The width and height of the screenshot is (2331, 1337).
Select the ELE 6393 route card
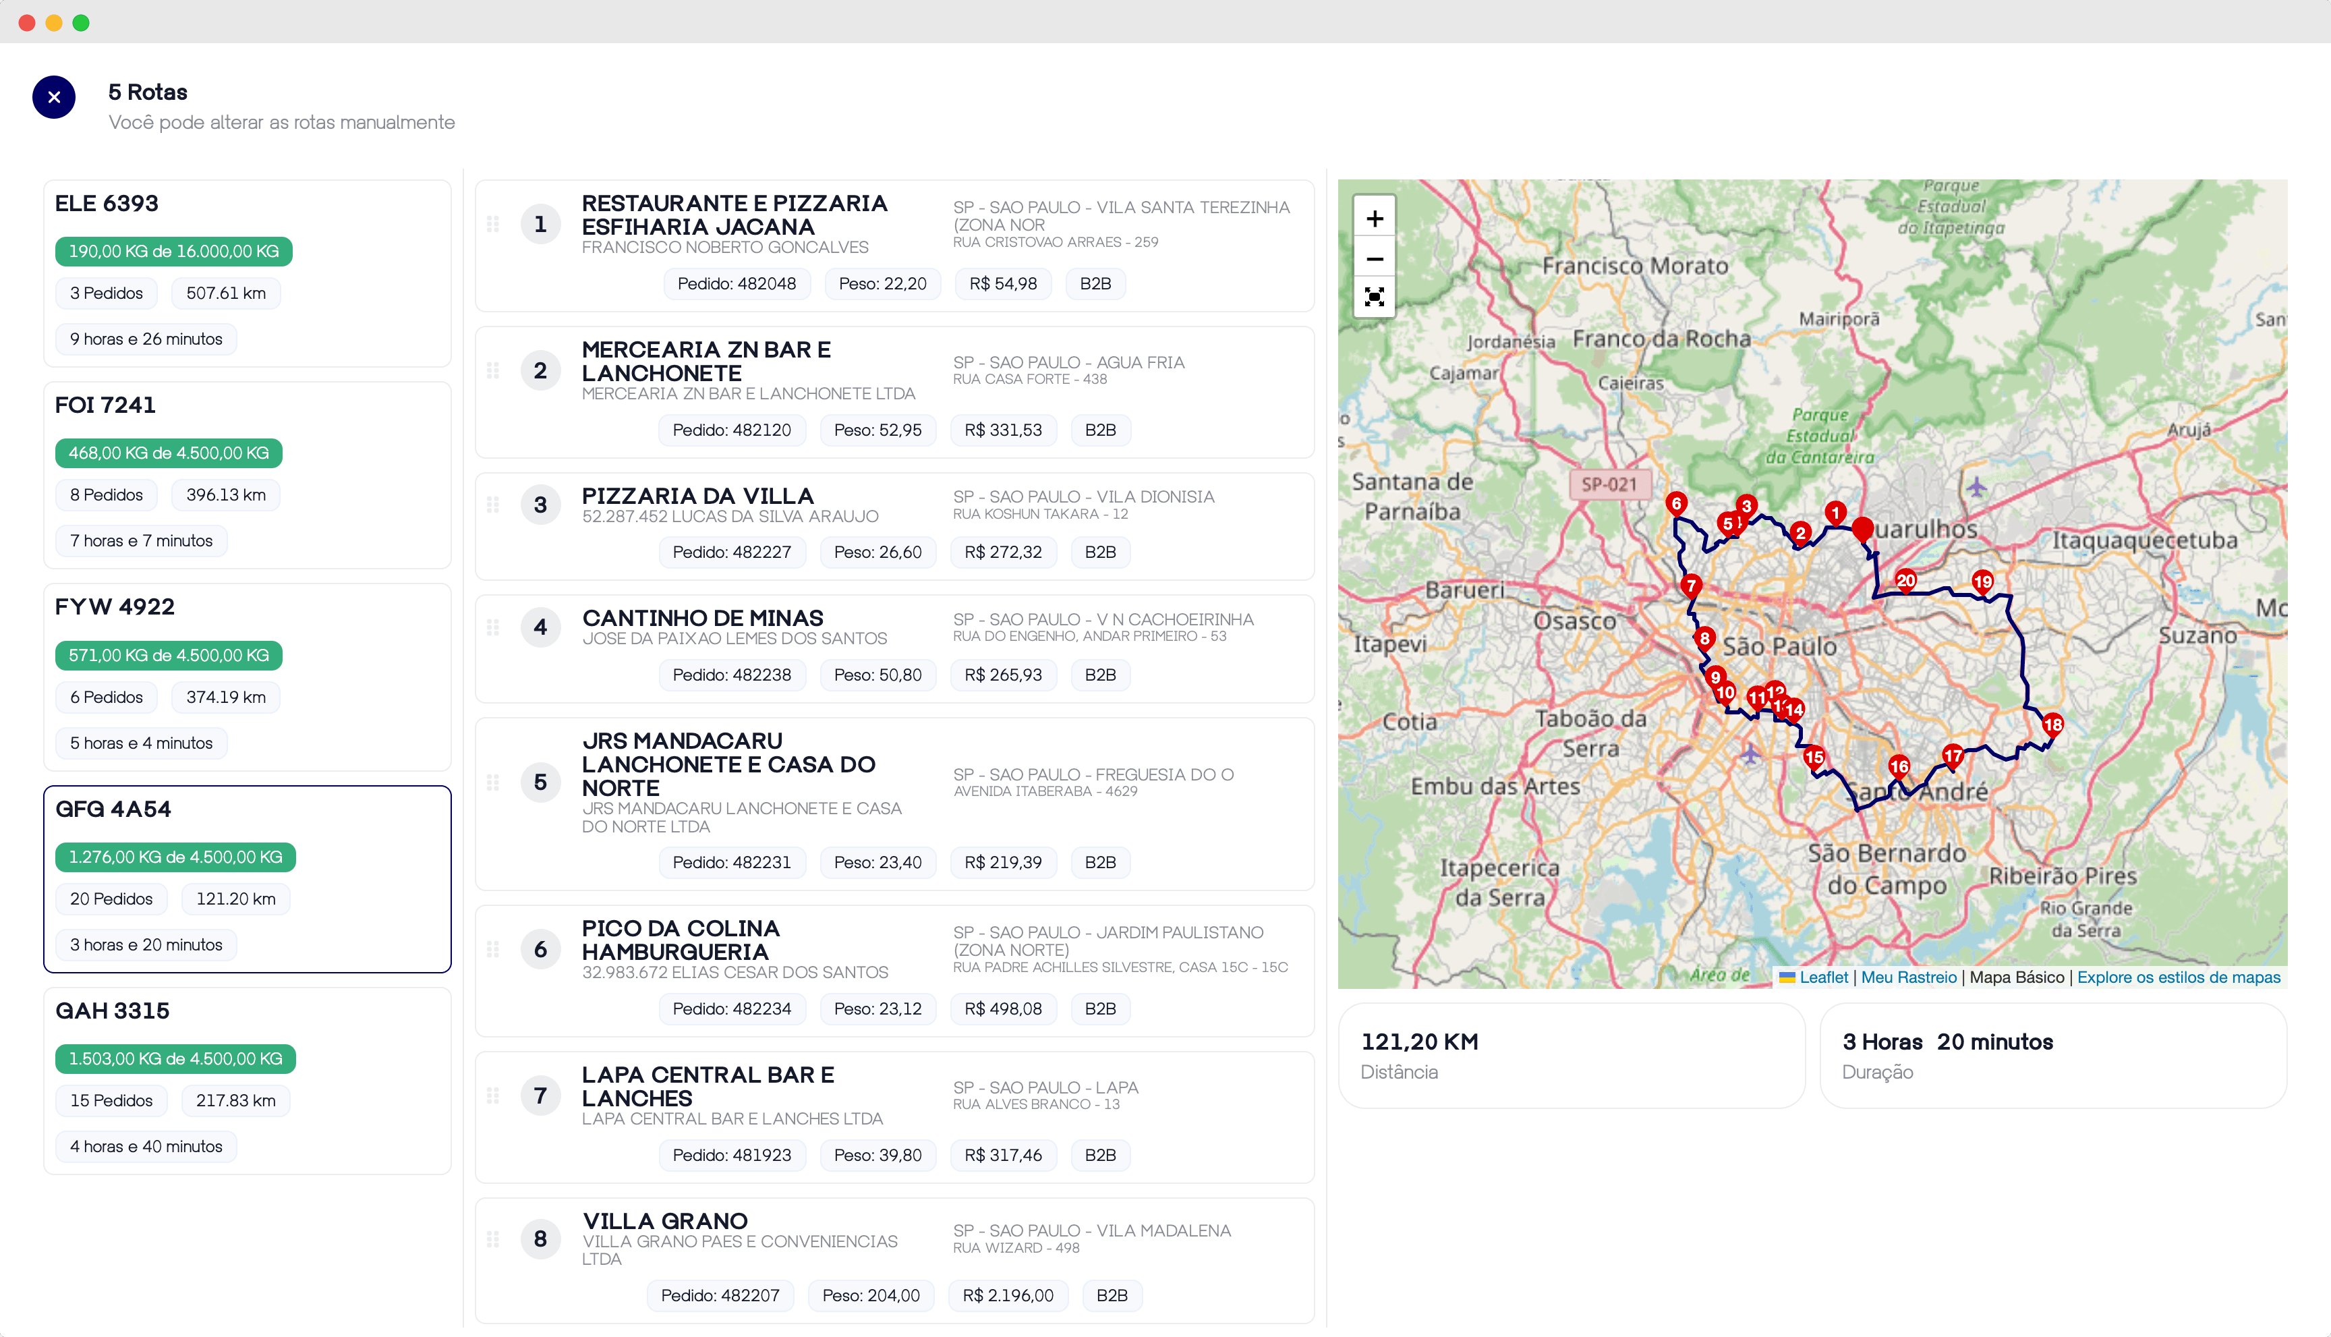pyautogui.click(x=247, y=273)
